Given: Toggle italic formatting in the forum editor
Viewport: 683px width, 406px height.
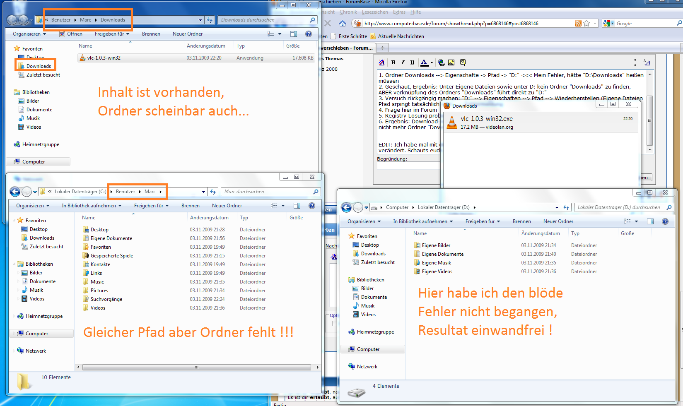Looking at the screenshot, I should click(x=403, y=62).
